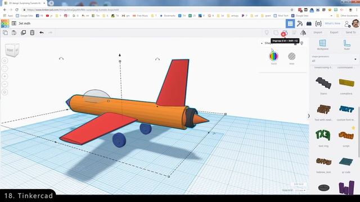Select the green text ring shape
Viewport: 360px width, 202px height.
click(x=323, y=135)
